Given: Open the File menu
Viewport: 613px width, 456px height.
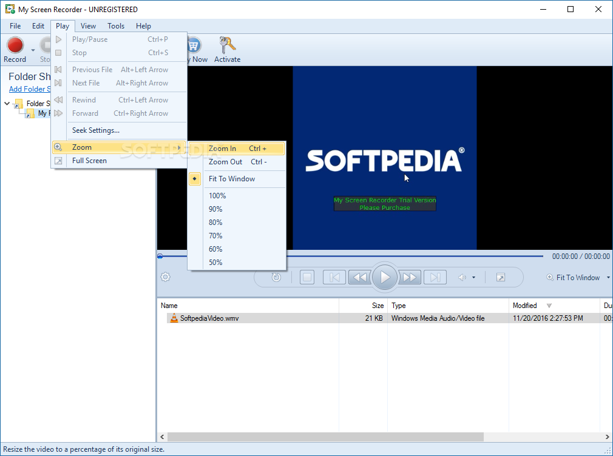Looking at the screenshot, I should coord(15,26).
